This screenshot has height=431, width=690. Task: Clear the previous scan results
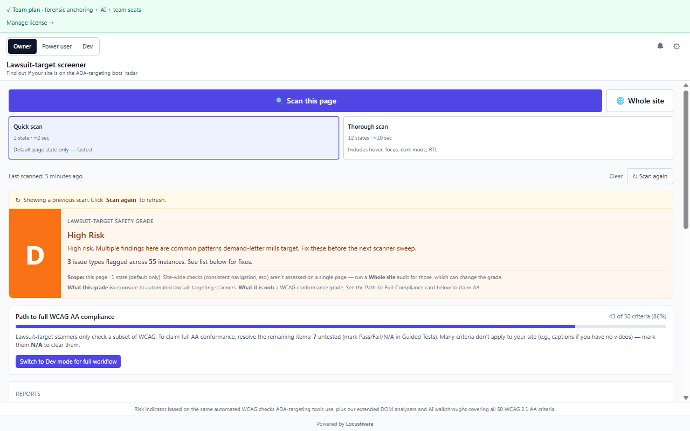pos(616,176)
